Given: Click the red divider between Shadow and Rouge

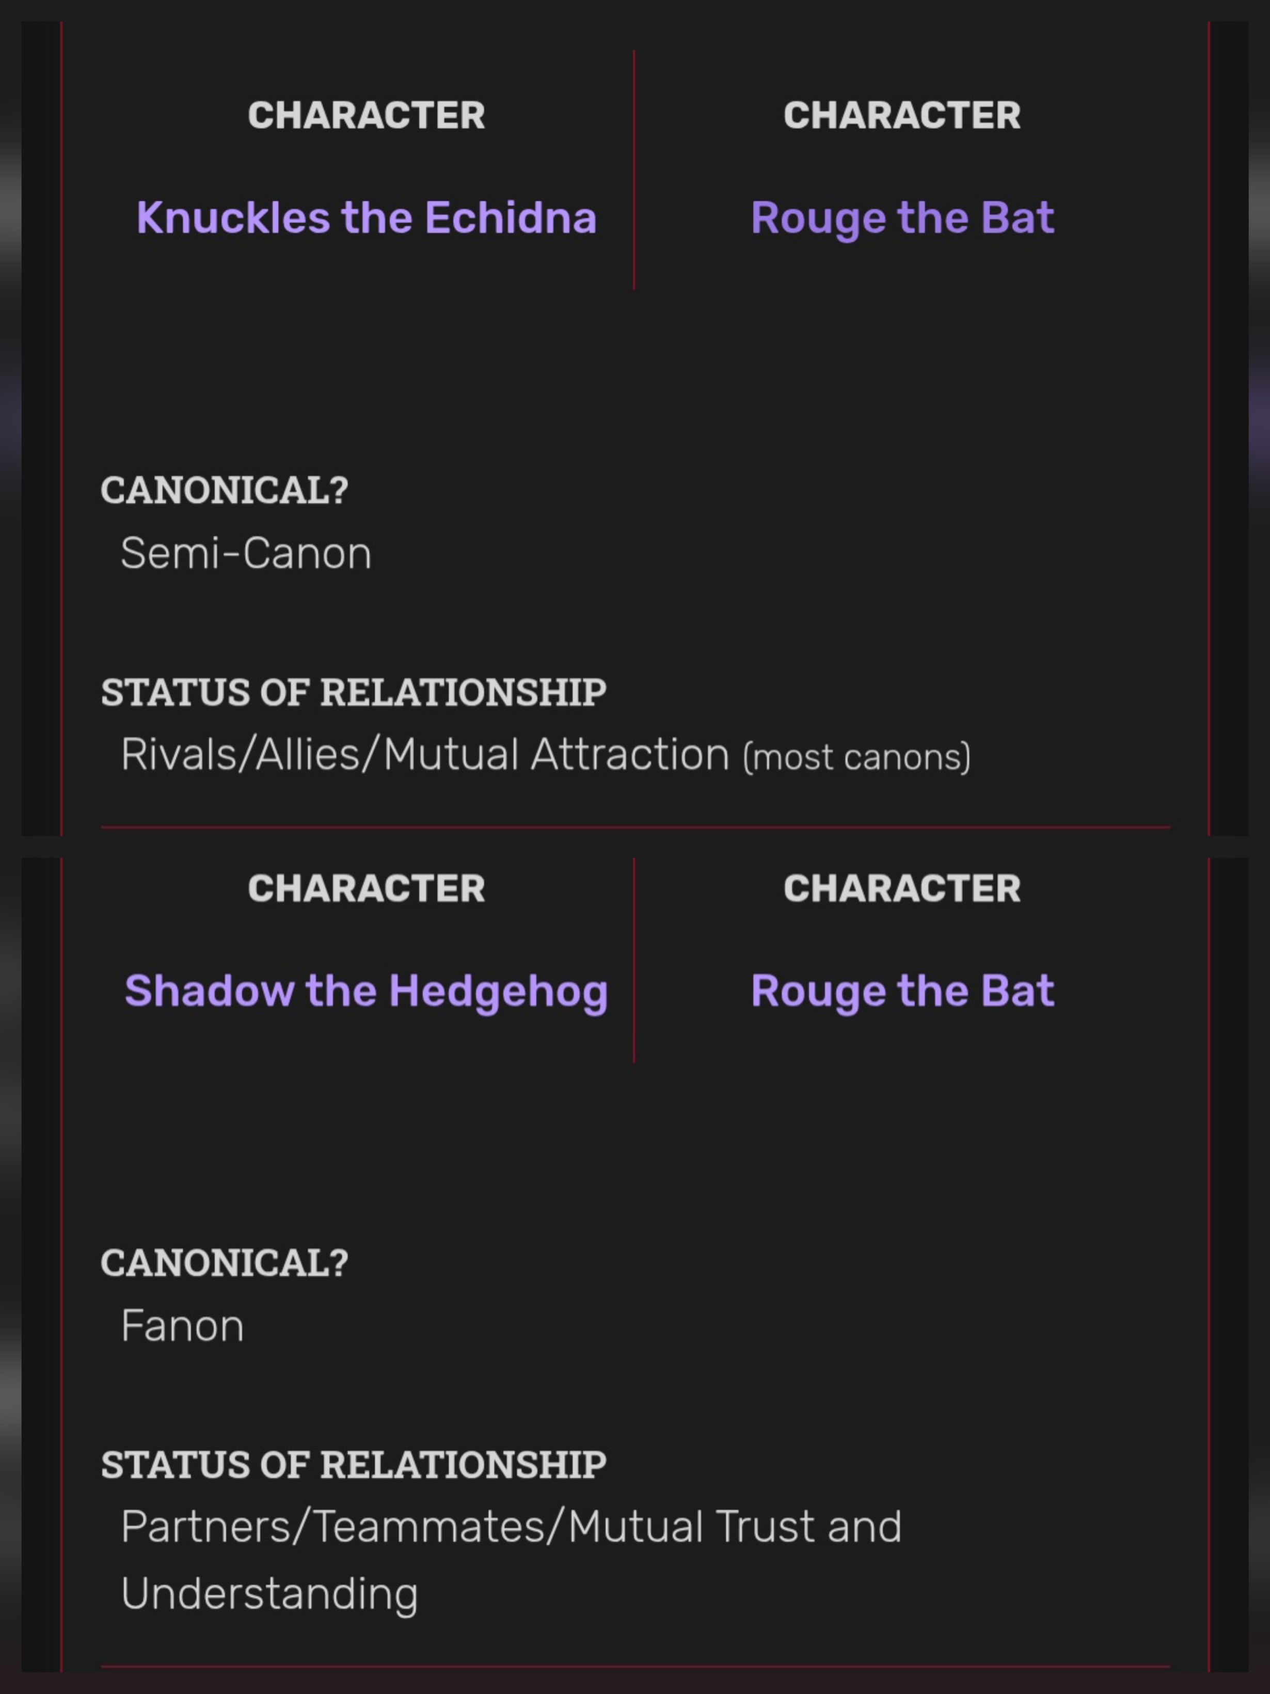Looking at the screenshot, I should 634,960.
